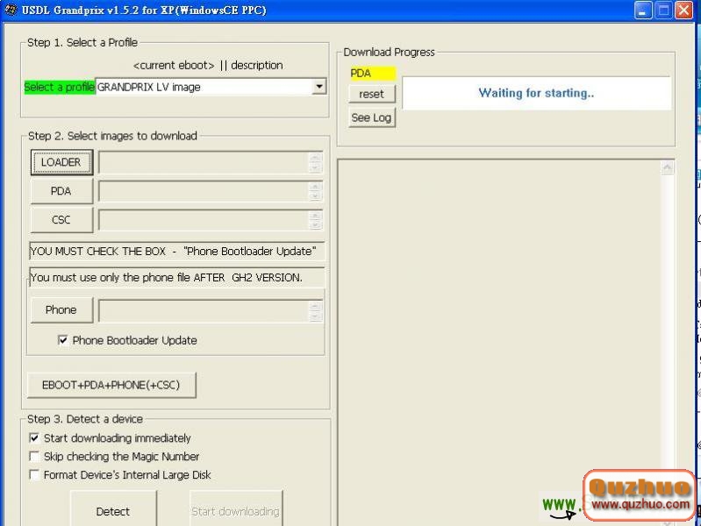Enable Skip checking the Magic Number
This screenshot has height=526, width=701.
(x=34, y=456)
